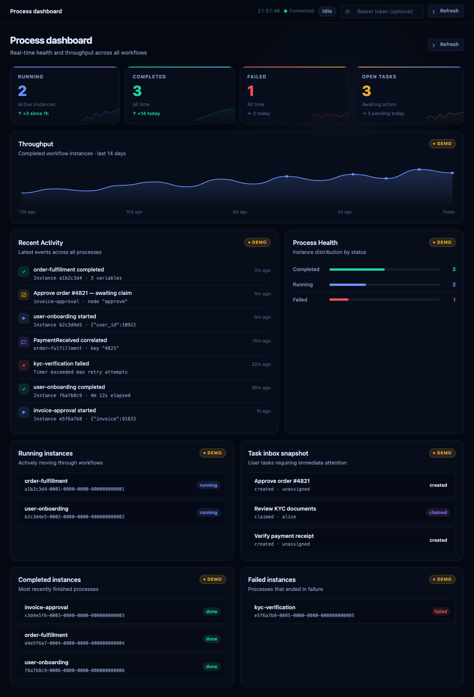Open the order-fulfillment running instance row

pos(122,485)
